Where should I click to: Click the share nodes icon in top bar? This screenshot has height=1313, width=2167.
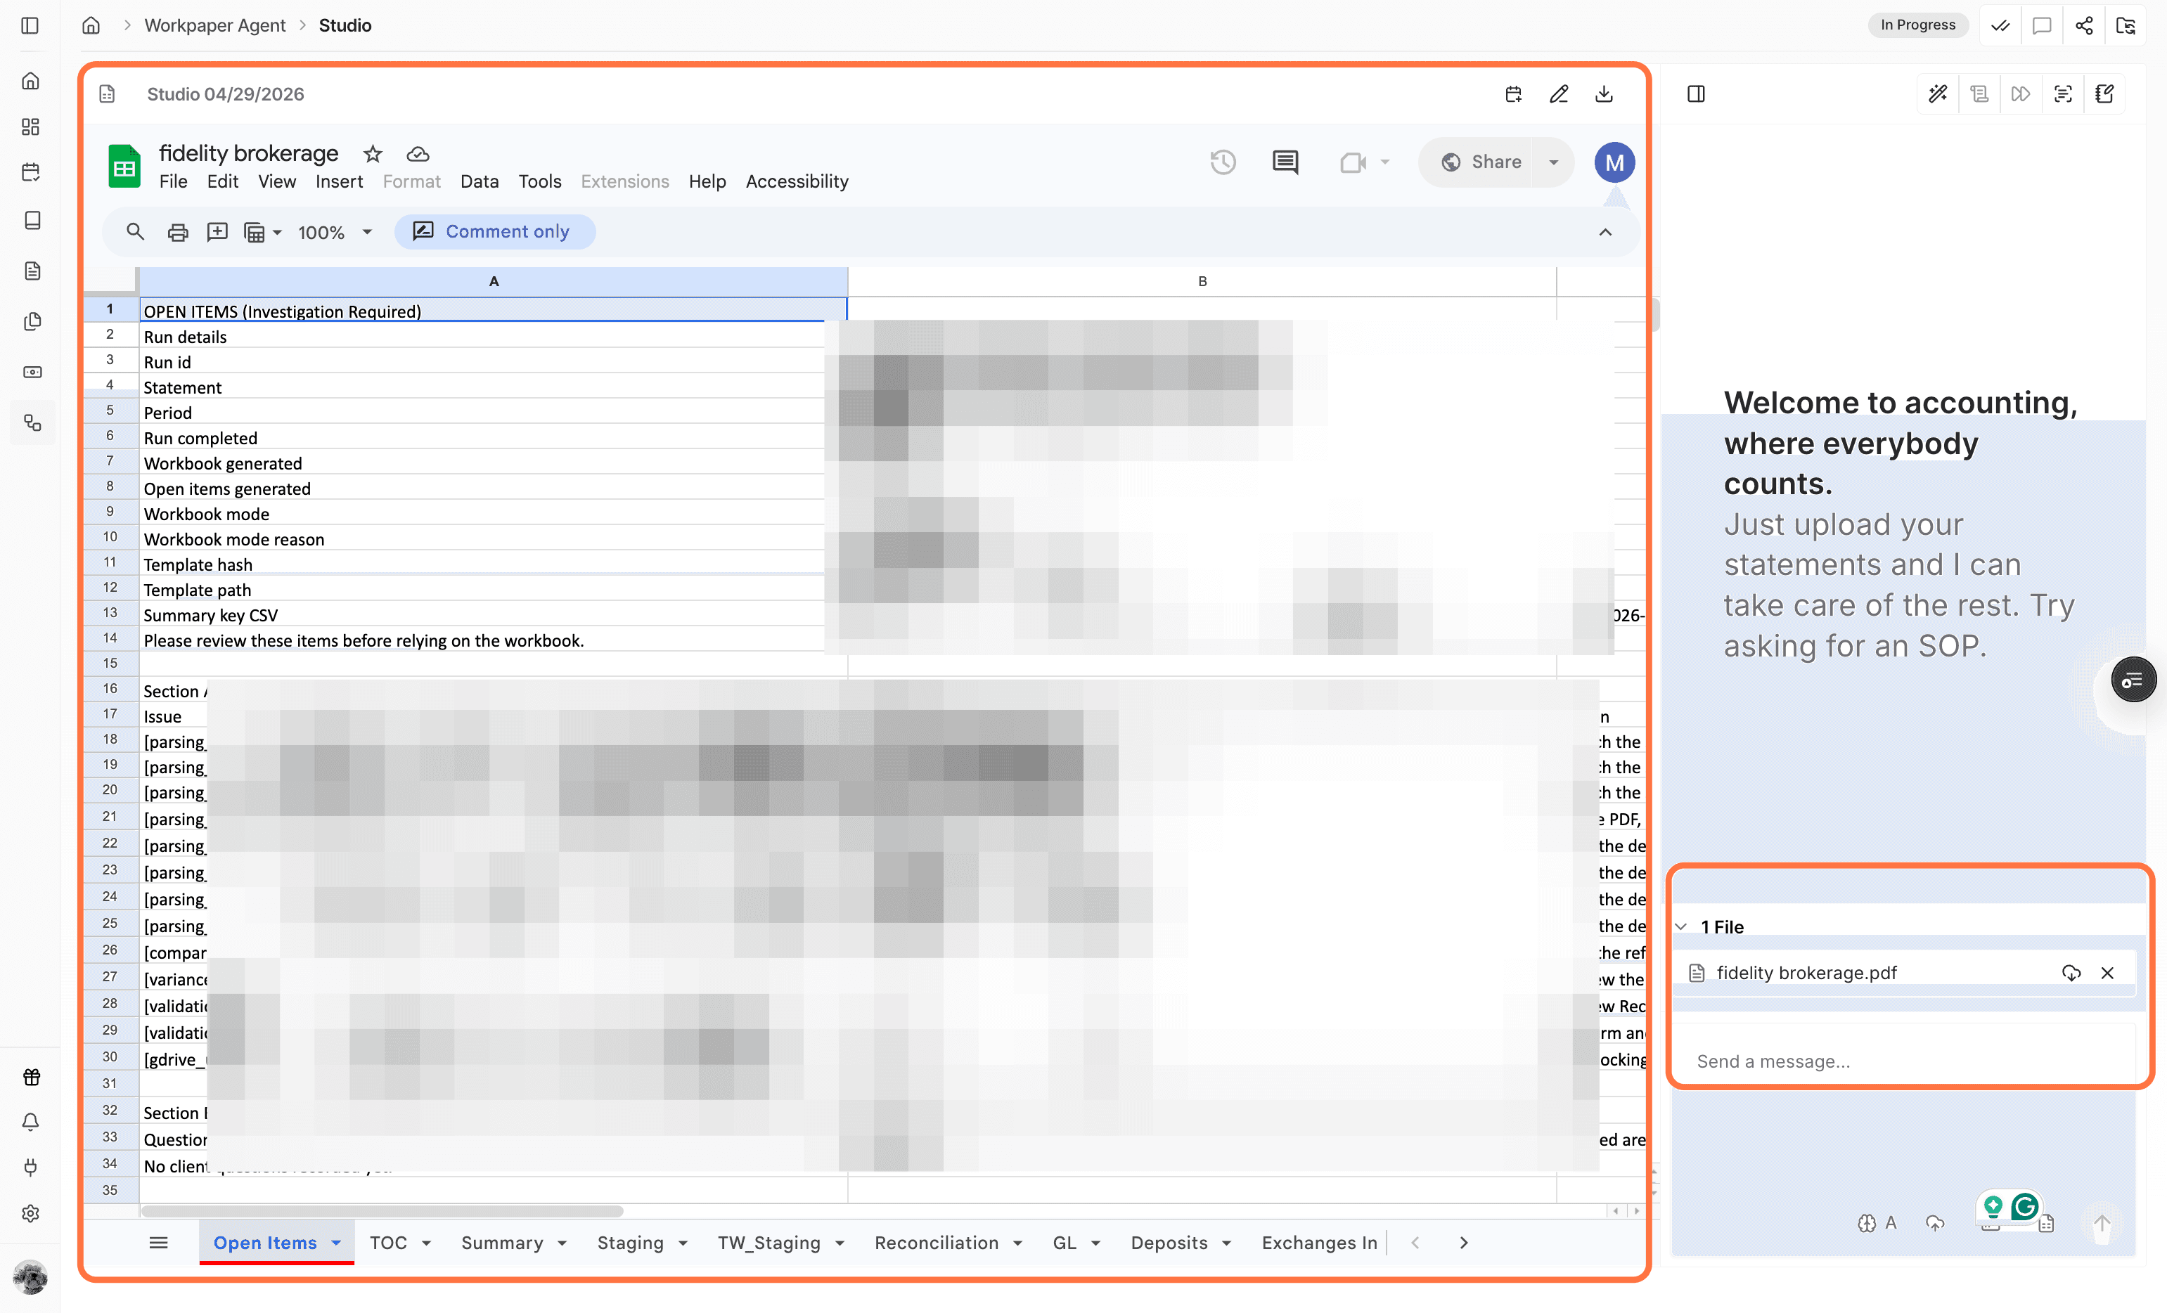pyautogui.click(x=2084, y=25)
